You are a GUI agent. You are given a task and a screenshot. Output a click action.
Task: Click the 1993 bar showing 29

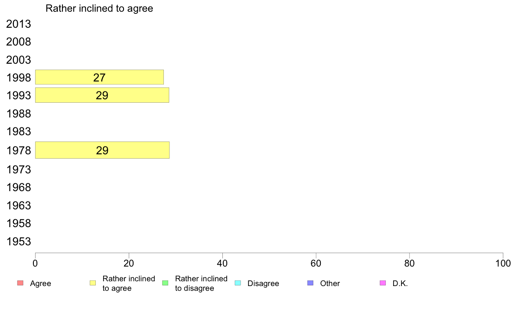pos(102,95)
